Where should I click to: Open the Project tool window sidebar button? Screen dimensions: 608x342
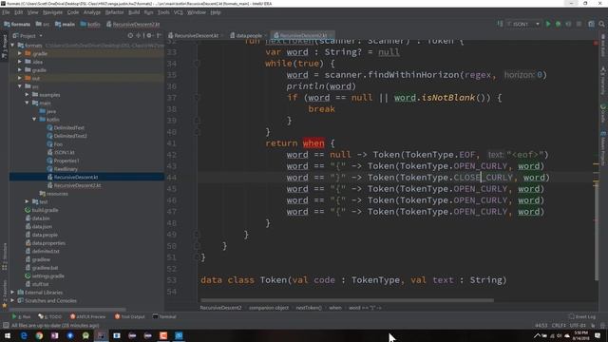tap(4, 47)
